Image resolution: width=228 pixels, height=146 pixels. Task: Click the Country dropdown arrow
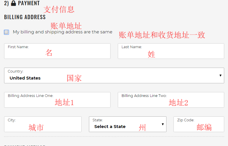click(x=220, y=75)
